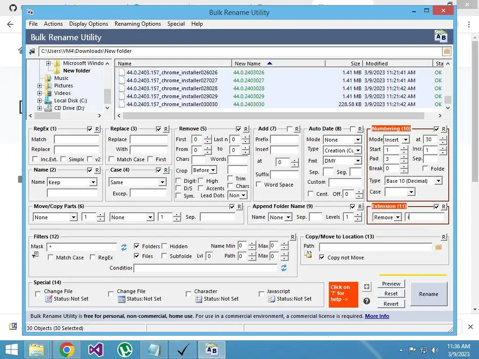Screen dimensions: 479x359
Task: Click the Rename button
Action: (x=428, y=294)
